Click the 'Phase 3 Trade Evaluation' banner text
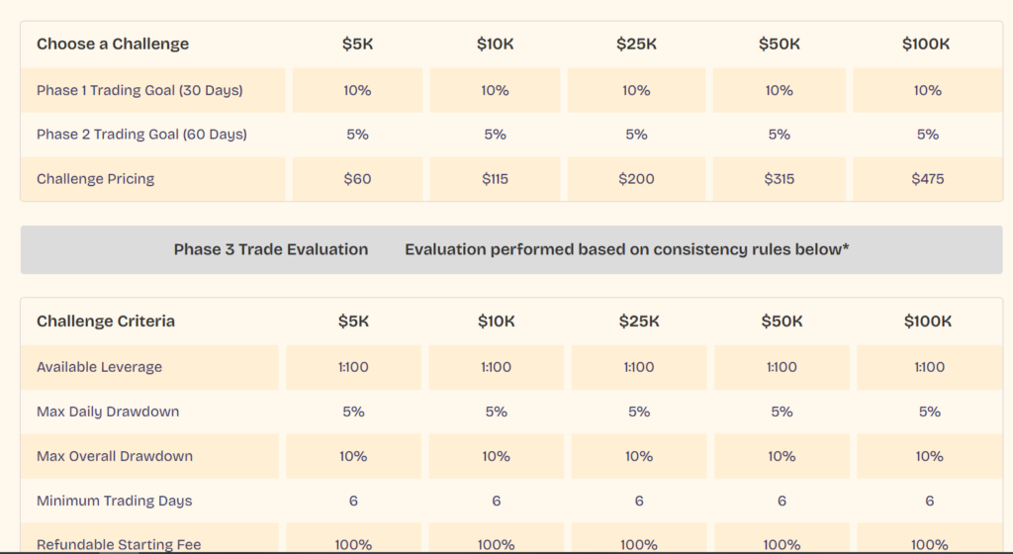The width and height of the screenshot is (1013, 554). click(271, 249)
